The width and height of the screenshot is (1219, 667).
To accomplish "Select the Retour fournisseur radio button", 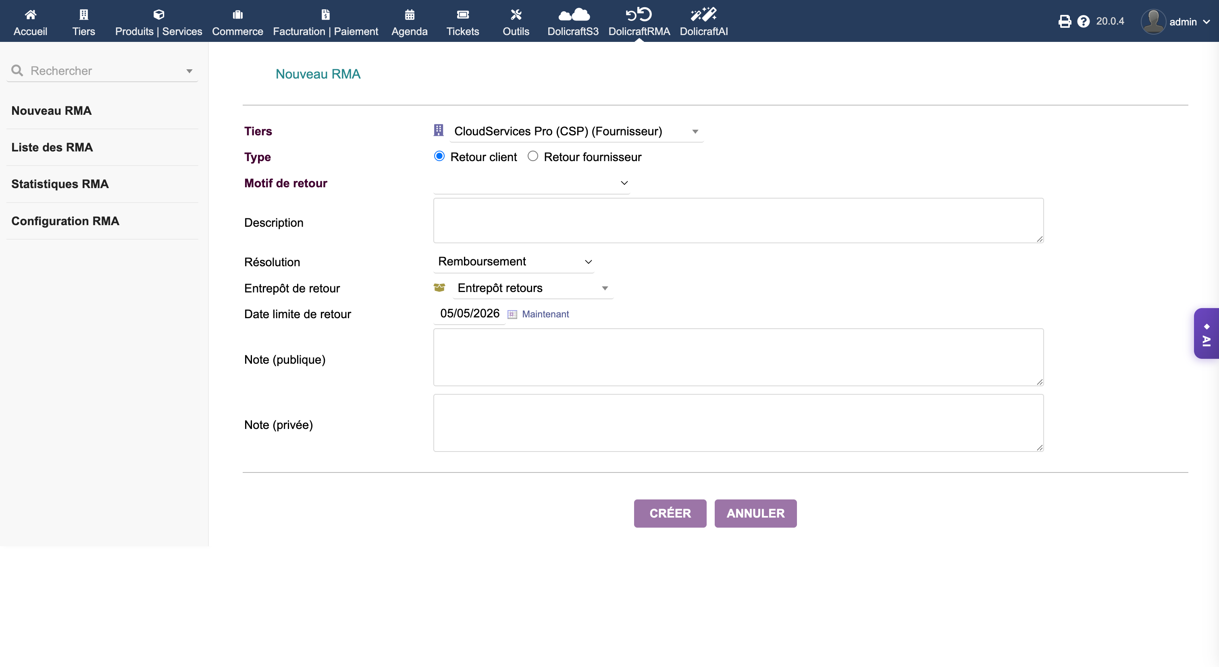I will pyautogui.click(x=533, y=156).
